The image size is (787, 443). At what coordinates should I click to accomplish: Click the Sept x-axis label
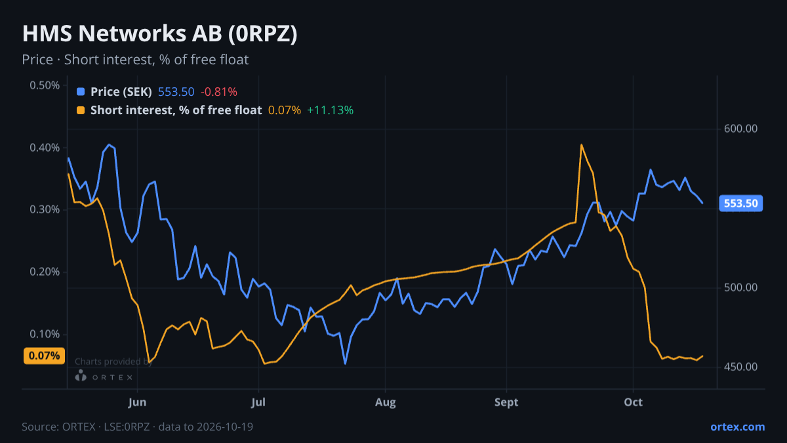507,402
